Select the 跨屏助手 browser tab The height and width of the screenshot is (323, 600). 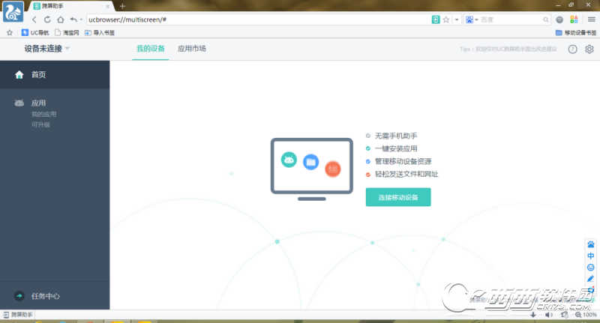(x=69, y=6)
